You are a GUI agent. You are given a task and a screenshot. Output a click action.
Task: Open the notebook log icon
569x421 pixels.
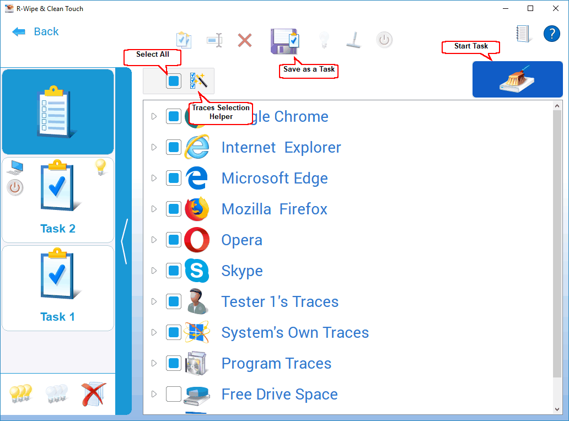pyautogui.click(x=523, y=34)
